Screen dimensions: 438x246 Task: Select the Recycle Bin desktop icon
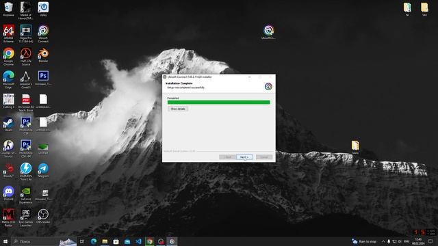click(x=9, y=9)
